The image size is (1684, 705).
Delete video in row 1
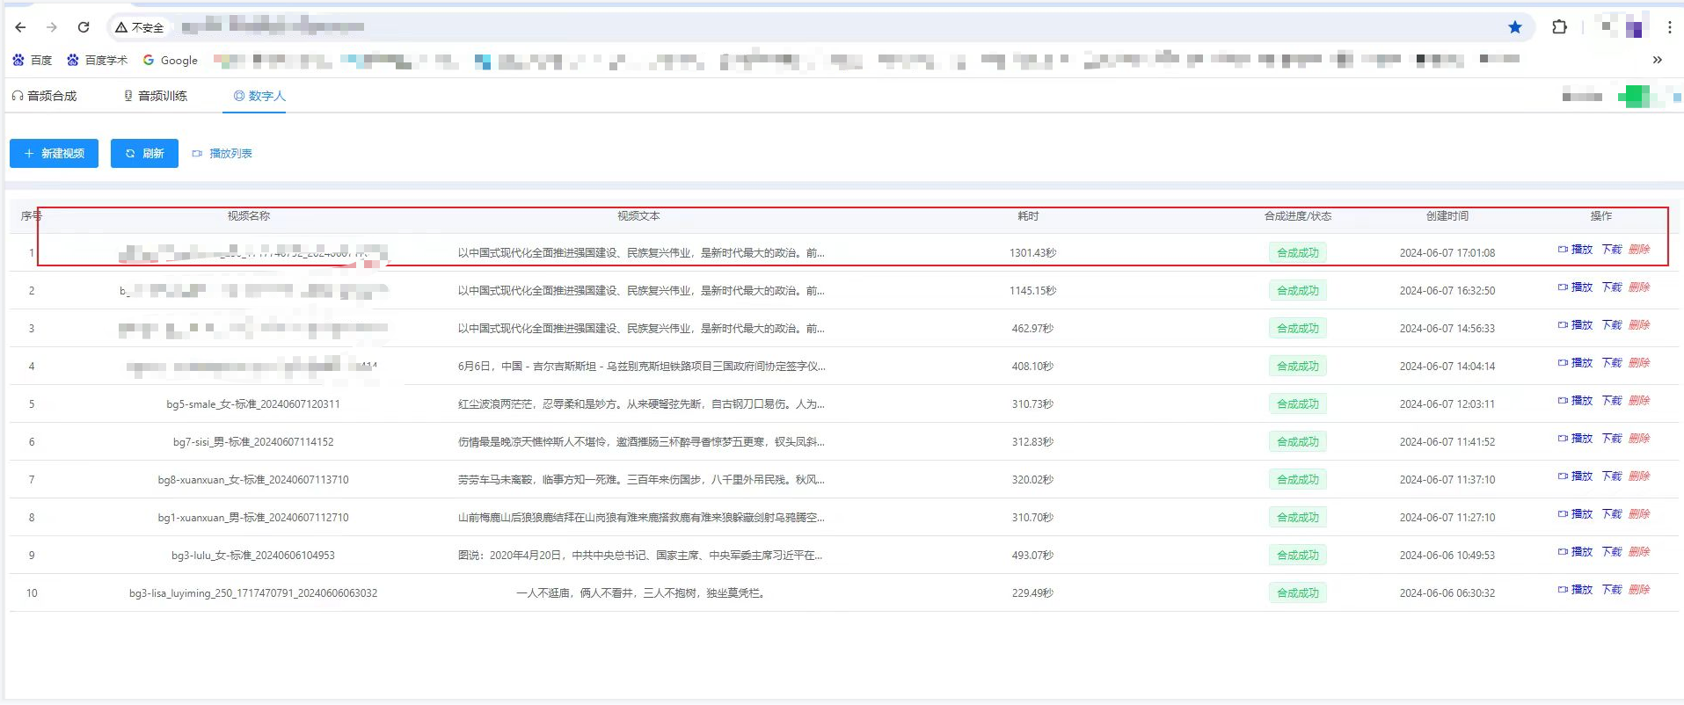[1639, 250]
